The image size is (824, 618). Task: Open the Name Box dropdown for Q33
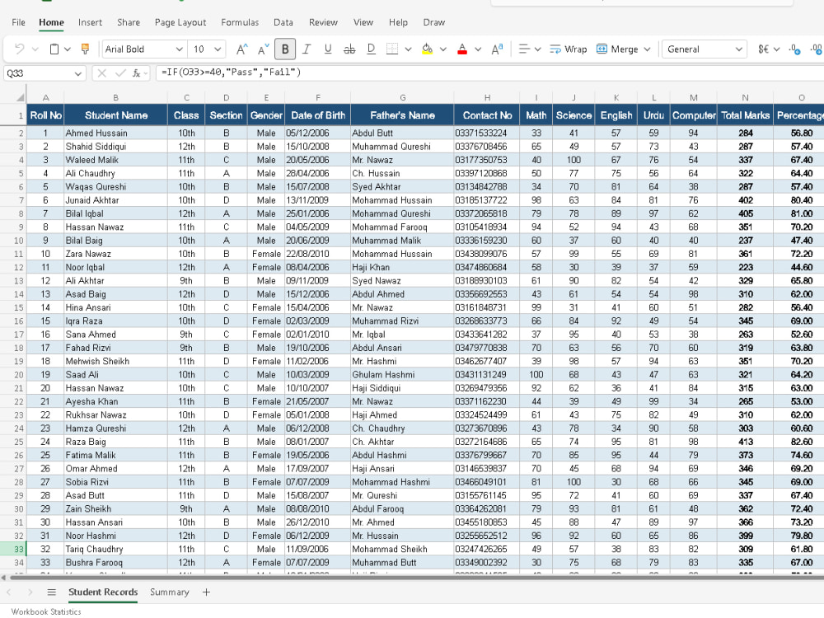click(77, 73)
